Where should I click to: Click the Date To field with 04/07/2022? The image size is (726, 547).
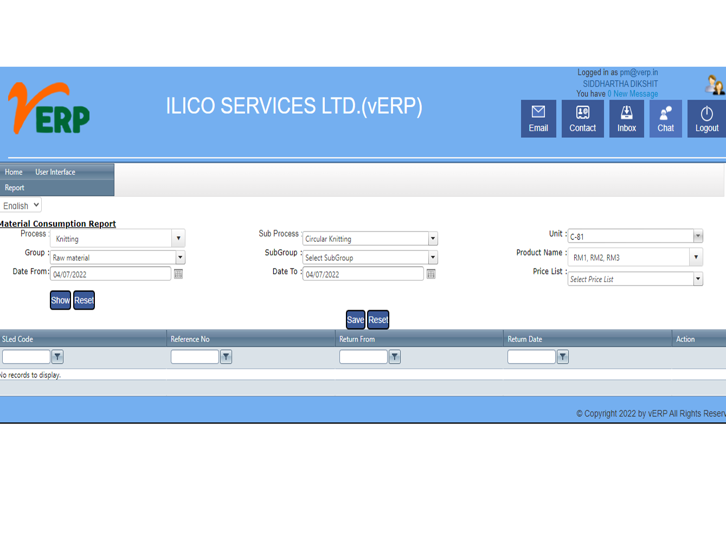tap(363, 274)
